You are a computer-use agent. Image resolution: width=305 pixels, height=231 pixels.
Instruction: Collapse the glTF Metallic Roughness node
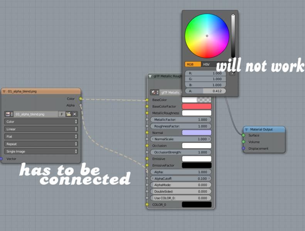coord(150,76)
